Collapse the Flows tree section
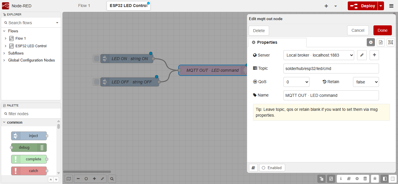398x184 pixels. [x=4, y=31]
